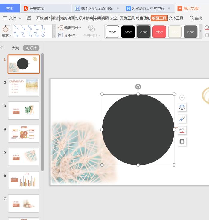Collapse the floating quick toolbar minus button
The height and width of the screenshot is (220, 209).
(x=182, y=98)
